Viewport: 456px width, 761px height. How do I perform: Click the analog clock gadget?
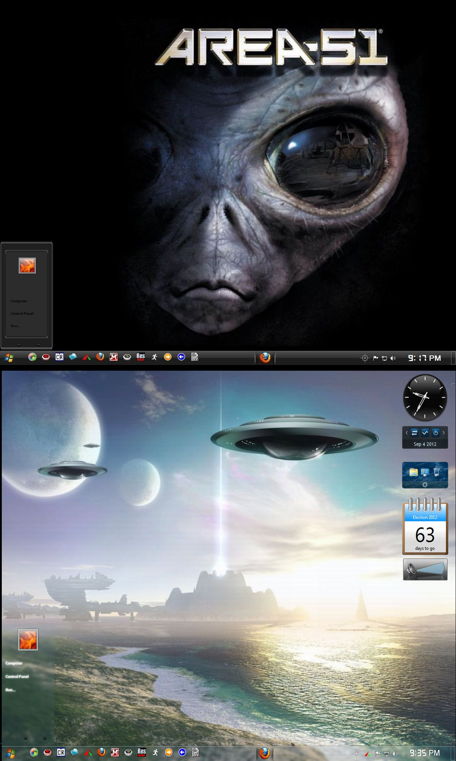425,397
